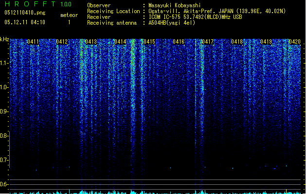Screen dimensions: 306x194
Task: Click the 1.0 kHz axis label
Action: click(x=4, y=87)
